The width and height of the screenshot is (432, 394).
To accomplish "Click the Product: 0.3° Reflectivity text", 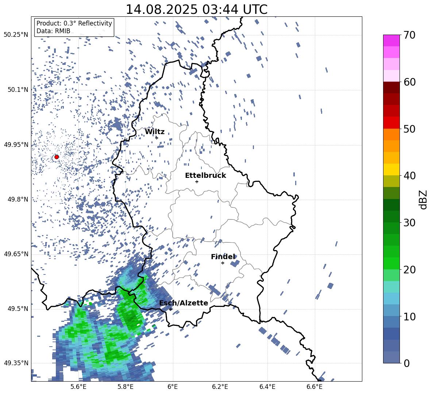I will coord(74,23).
